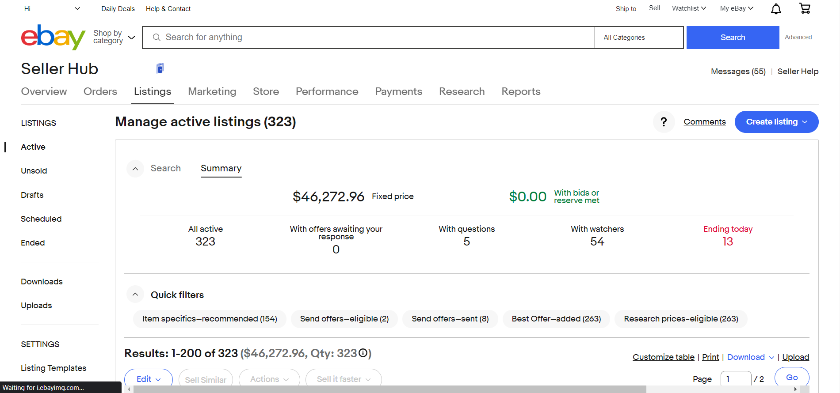Select the Summary sub-tab
Viewport: 840px width, 393px height.
(221, 168)
